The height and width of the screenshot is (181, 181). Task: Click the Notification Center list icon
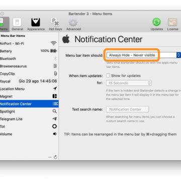[x=55, y=104]
